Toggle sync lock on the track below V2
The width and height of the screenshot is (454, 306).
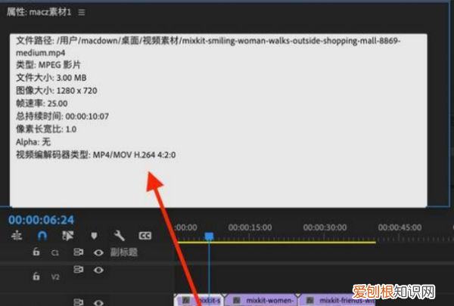pos(78,302)
